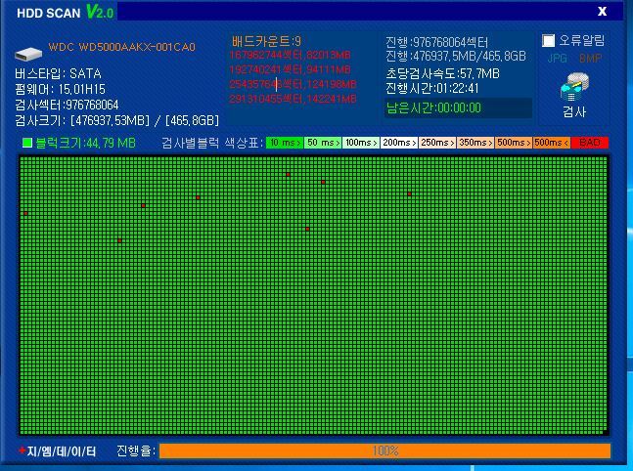
Task: Click the 검사별블럭 색상표 label
Action: (212, 143)
